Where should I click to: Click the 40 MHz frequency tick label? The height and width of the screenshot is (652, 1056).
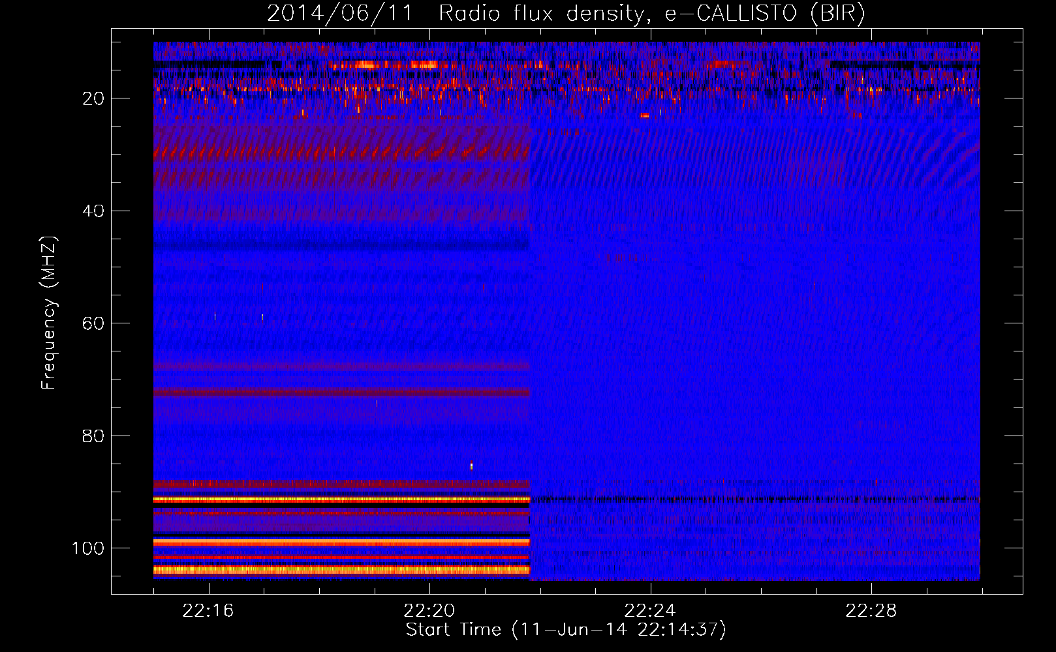[x=94, y=211]
